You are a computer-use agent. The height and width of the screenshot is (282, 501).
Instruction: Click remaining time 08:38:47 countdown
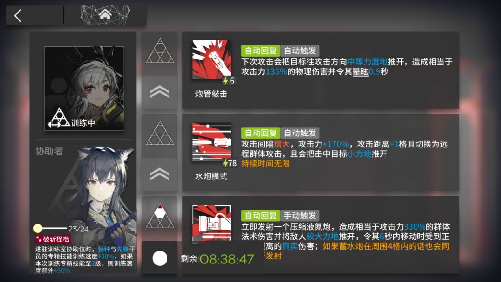(x=227, y=259)
